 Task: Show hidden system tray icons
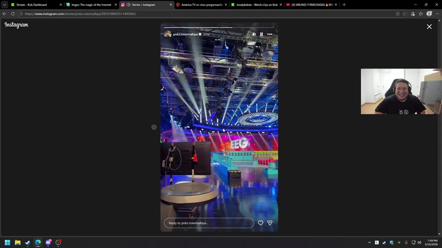pos(369,242)
